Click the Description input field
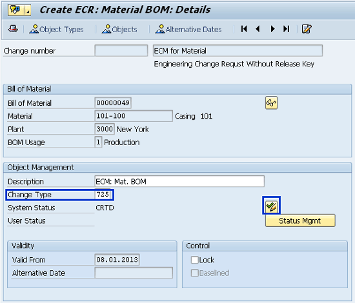 pos(179,181)
